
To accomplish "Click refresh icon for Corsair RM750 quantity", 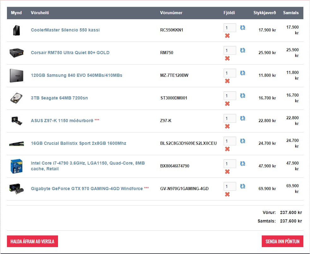I will [243, 50].
